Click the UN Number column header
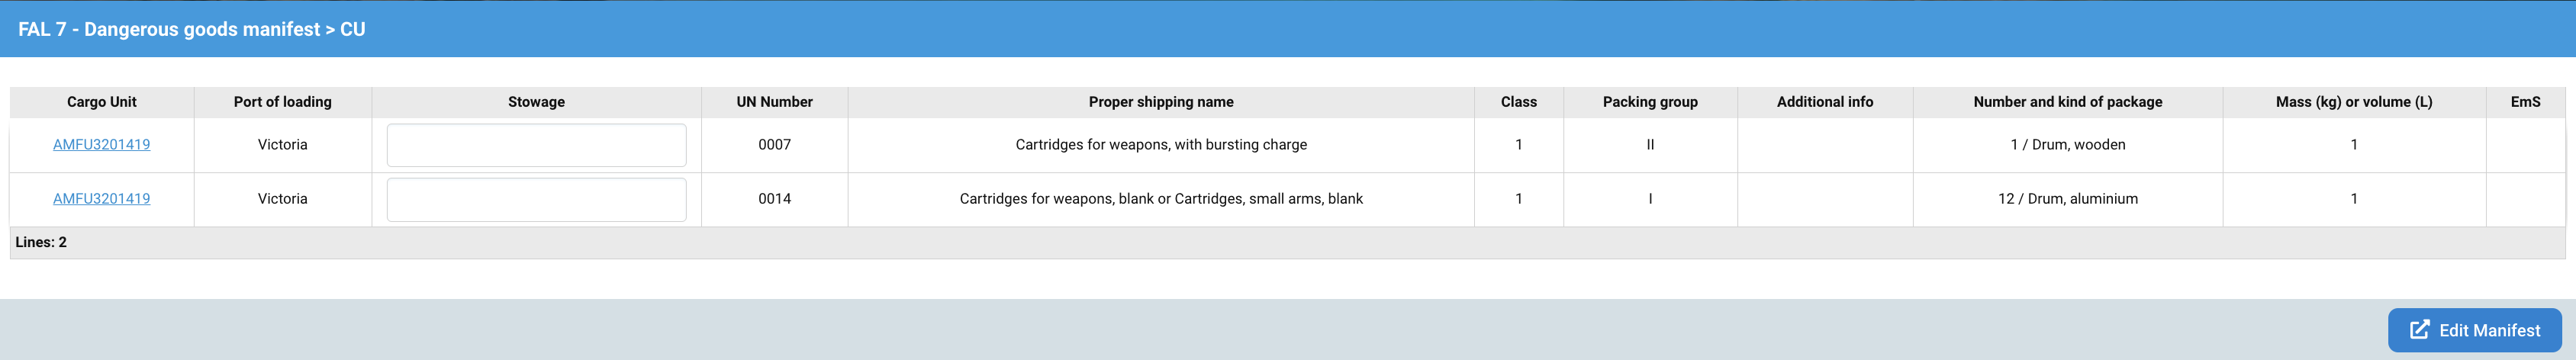This screenshot has width=2576, height=360. (x=774, y=102)
